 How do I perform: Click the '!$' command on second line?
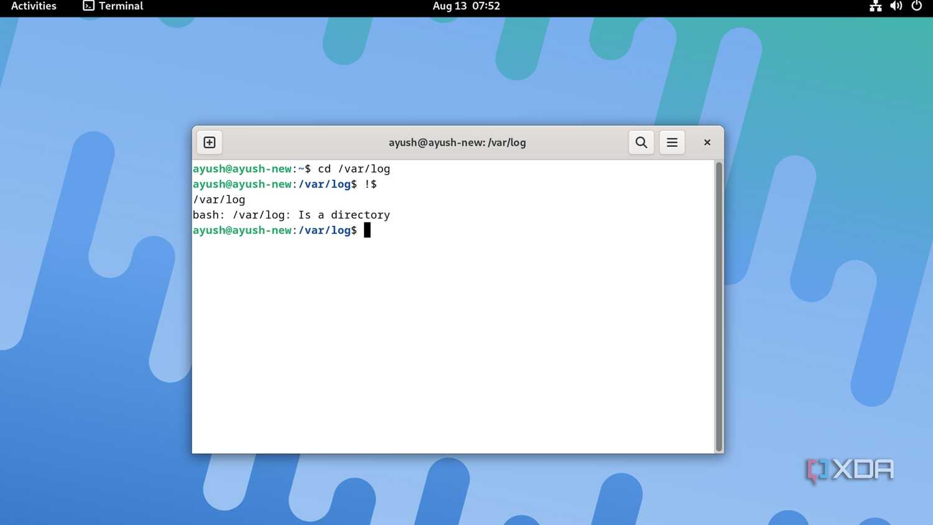(371, 184)
